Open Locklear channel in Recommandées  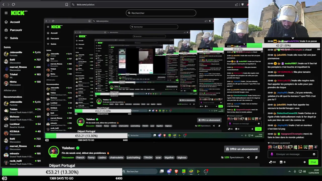pos(22,125)
